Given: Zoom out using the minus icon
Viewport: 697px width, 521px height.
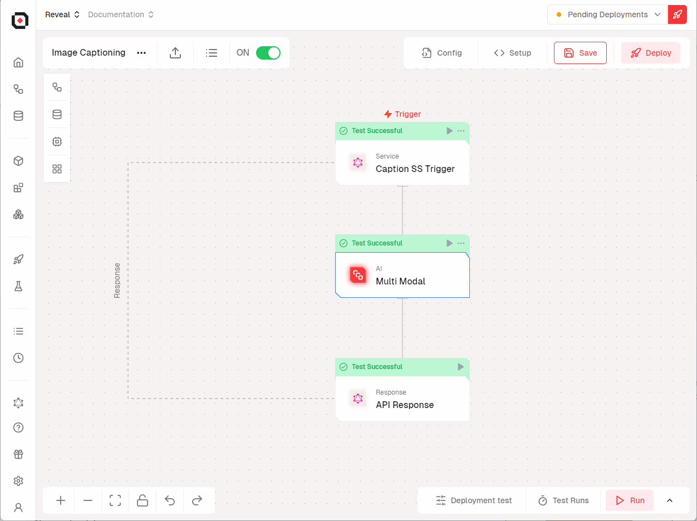Looking at the screenshot, I should [88, 500].
